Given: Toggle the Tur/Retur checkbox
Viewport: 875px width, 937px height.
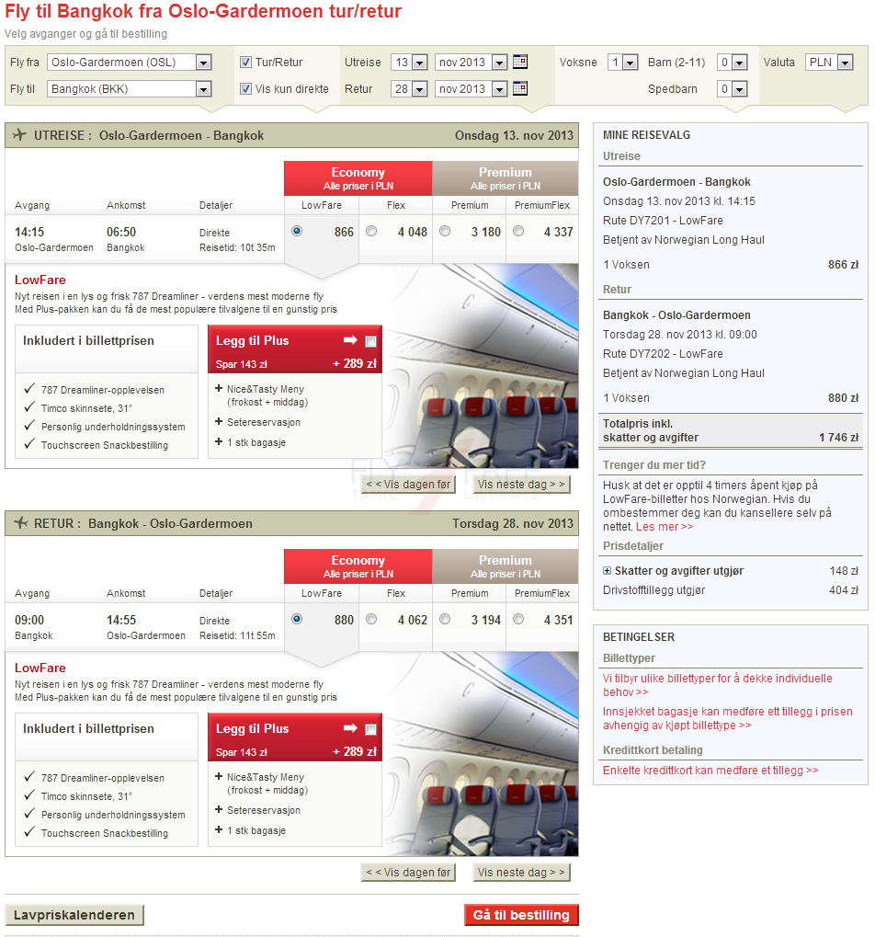Looking at the screenshot, I should tap(244, 63).
